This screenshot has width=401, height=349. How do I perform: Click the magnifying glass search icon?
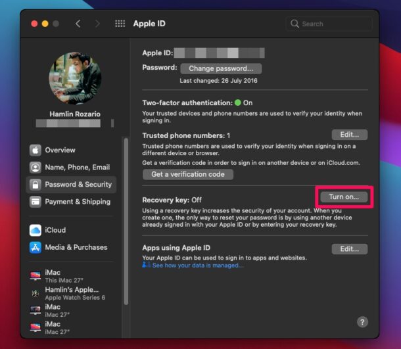click(295, 24)
